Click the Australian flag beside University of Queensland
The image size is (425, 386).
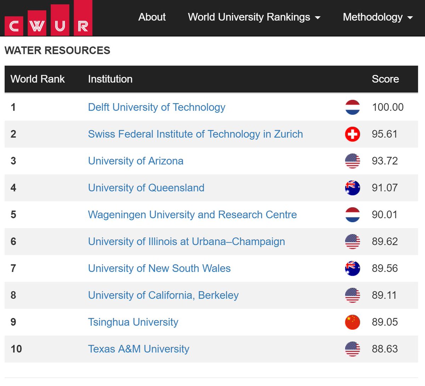[x=352, y=188]
